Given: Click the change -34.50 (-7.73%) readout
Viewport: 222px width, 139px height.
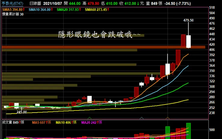Looking at the screenshot, I should (x=178, y=4).
